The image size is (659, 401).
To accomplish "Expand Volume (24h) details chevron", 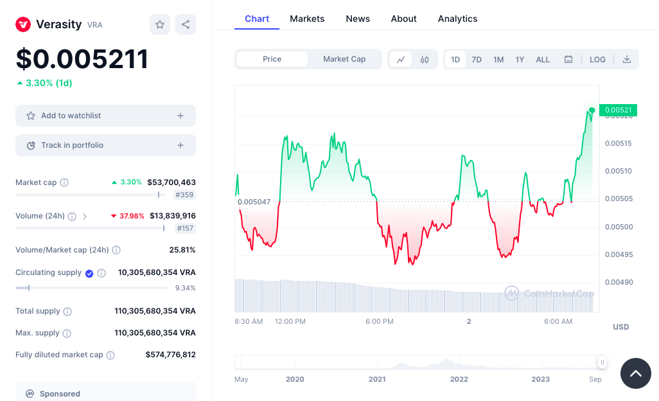I will click(85, 217).
